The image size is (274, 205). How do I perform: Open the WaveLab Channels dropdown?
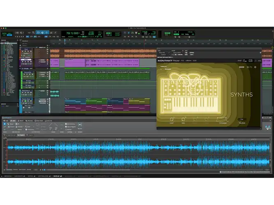click(x=19, y=127)
